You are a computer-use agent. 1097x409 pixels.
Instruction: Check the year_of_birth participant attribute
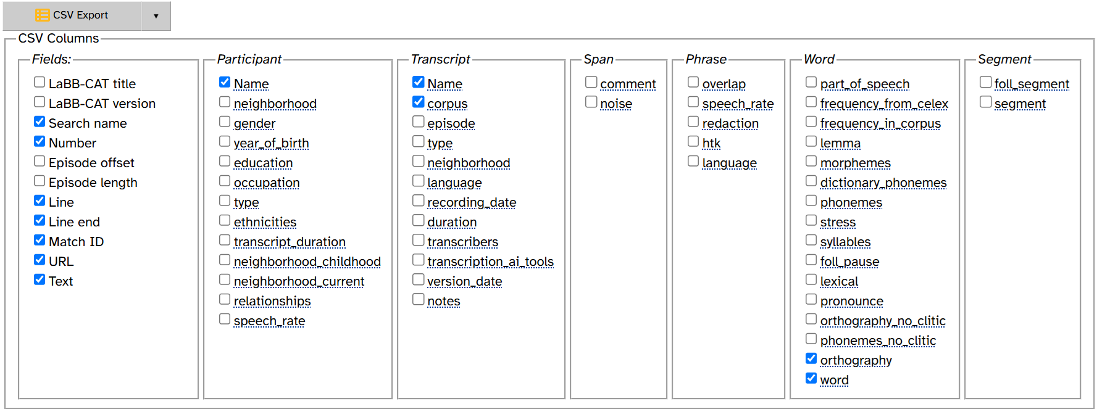[x=225, y=141]
